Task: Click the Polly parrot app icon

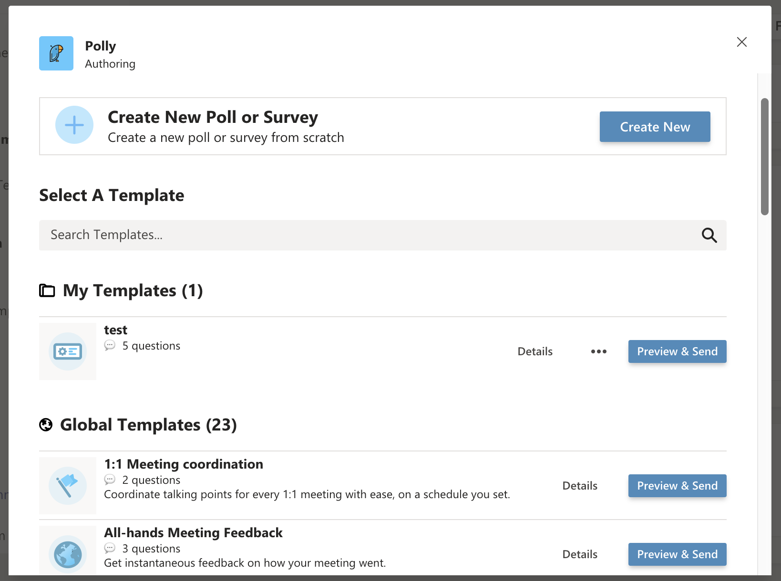Action: click(56, 53)
